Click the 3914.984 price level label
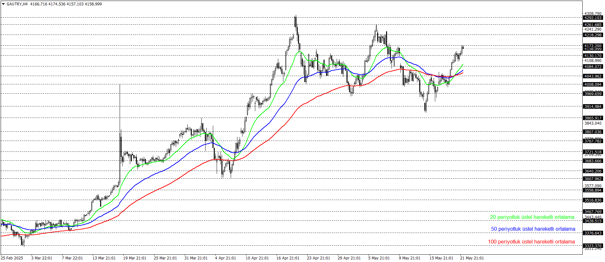This screenshot has height=262, width=605. [593, 107]
